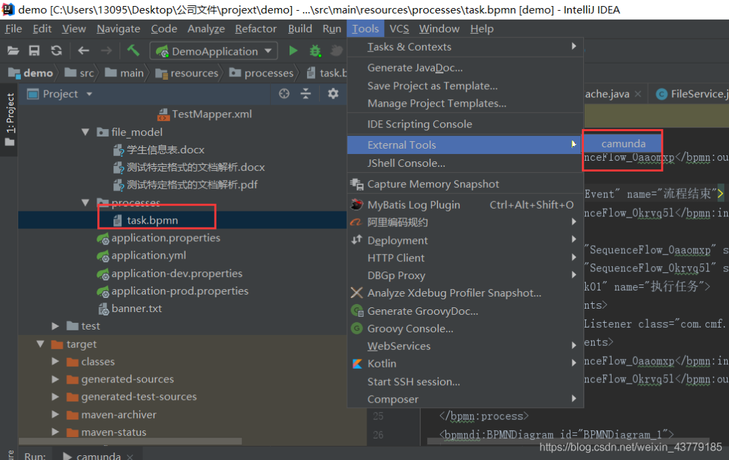Choose Manage Project Templates...
Image resolution: width=729 pixels, height=460 pixels.
[x=465, y=103]
